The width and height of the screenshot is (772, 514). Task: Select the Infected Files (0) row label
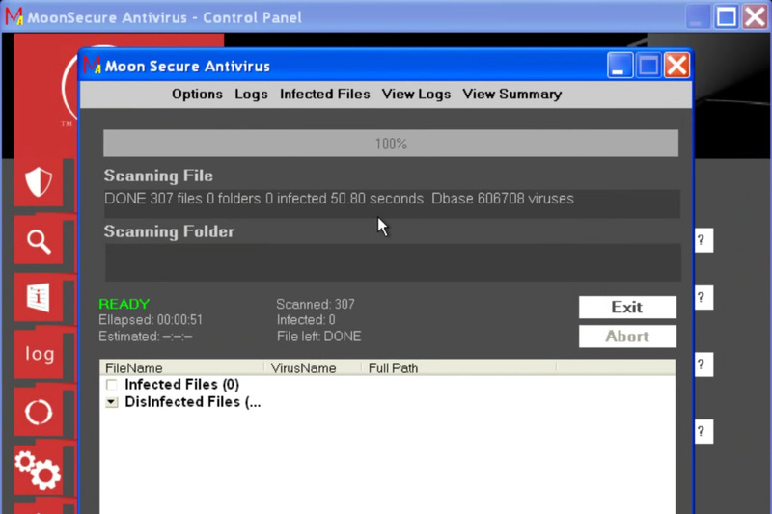182,384
